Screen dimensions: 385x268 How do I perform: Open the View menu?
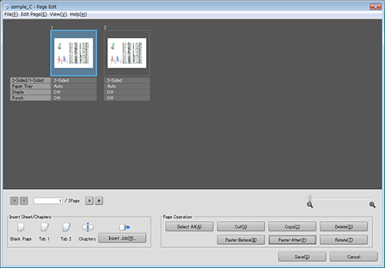58,14
